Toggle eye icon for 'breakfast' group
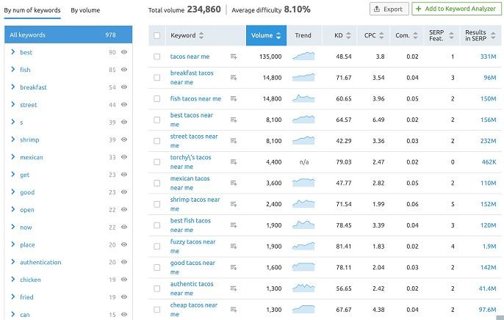 pos(124,87)
